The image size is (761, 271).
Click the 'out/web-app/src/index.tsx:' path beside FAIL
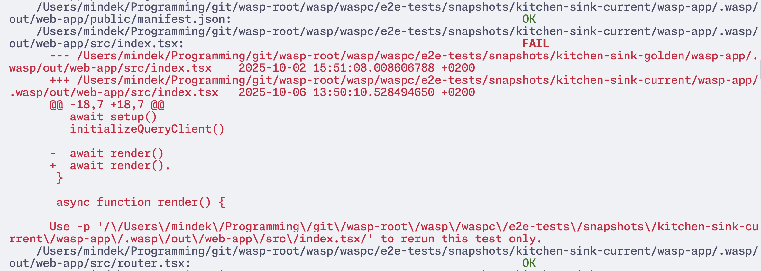click(x=96, y=44)
